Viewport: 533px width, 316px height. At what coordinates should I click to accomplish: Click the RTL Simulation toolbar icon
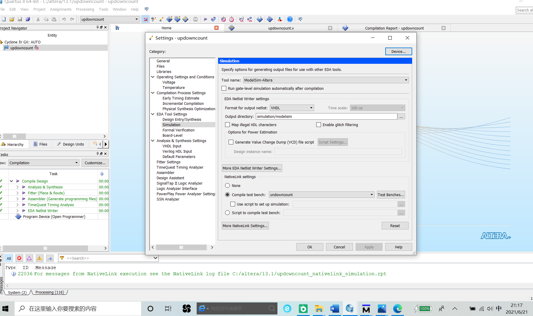(x=242, y=19)
